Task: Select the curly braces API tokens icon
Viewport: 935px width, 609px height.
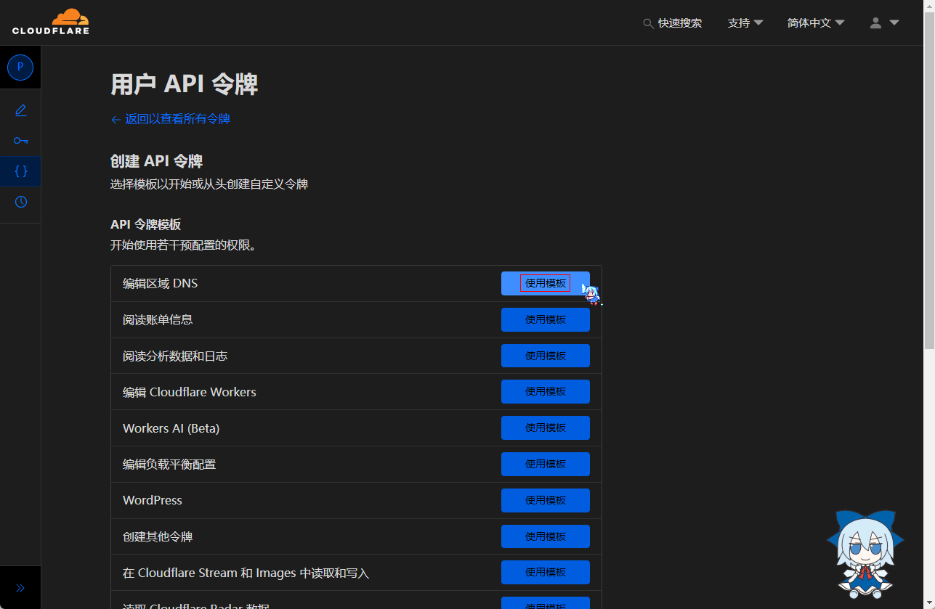Action: 20,171
